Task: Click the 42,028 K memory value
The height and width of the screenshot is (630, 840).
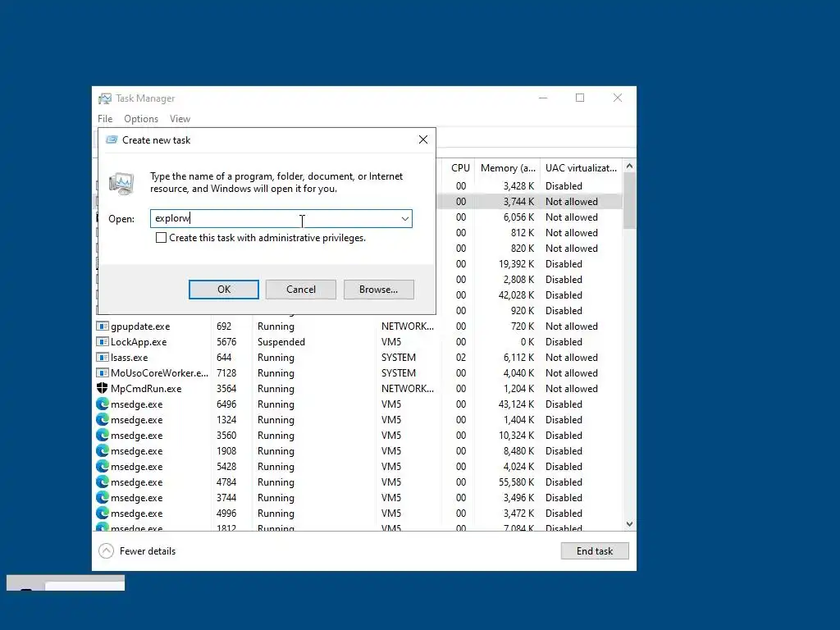Action: 517,294
